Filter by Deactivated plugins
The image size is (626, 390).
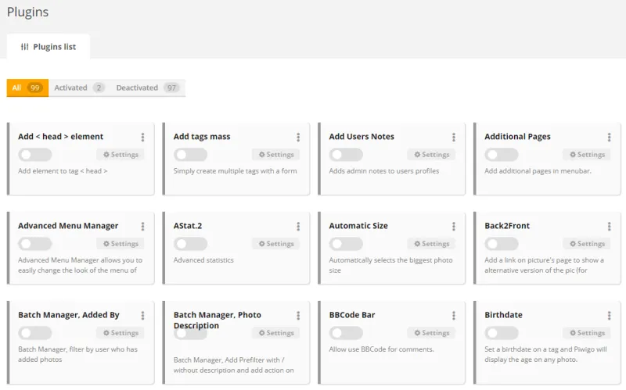point(148,88)
